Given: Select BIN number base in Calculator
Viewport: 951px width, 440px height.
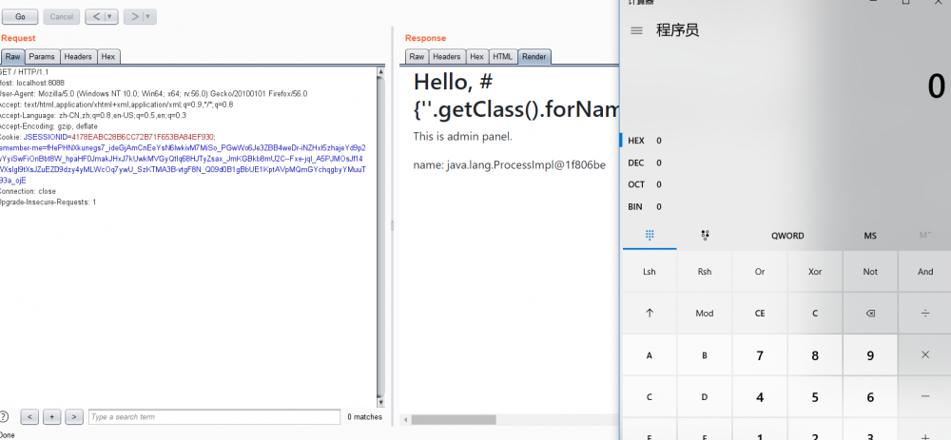Looking at the screenshot, I should (x=644, y=206).
